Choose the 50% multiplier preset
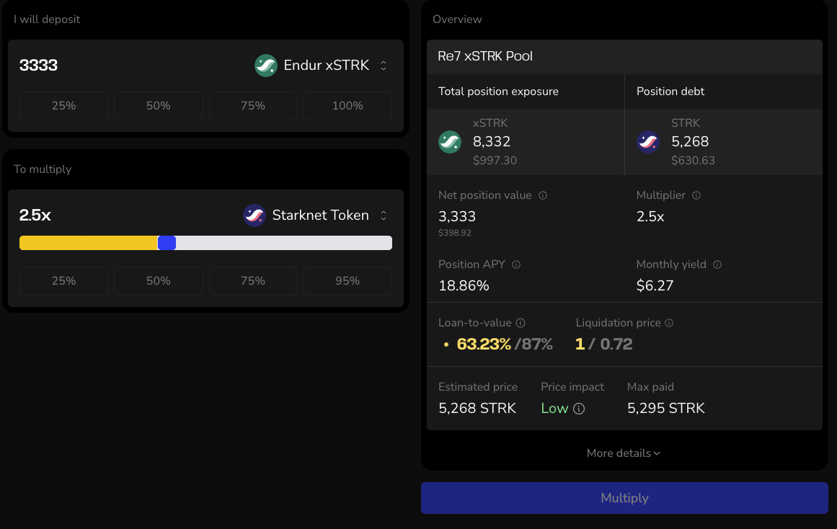The image size is (837, 529). click(159, 281)
